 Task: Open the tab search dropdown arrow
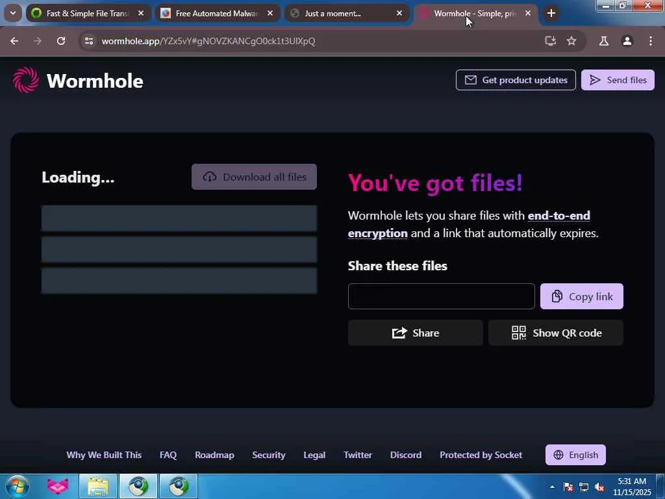[x=13, y=13]
